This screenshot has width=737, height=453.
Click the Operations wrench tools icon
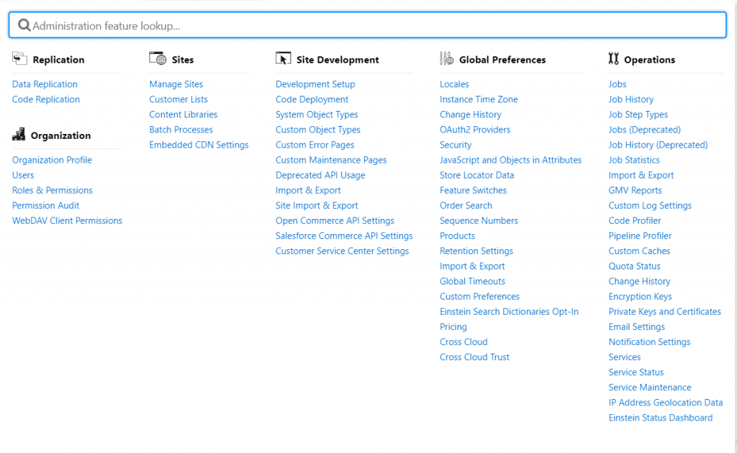point(613,58)
